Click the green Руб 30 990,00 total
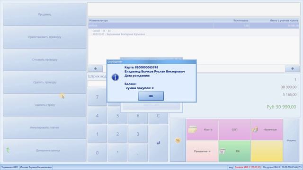This screenshot has height=170, width=303. [x=281, y=107]
